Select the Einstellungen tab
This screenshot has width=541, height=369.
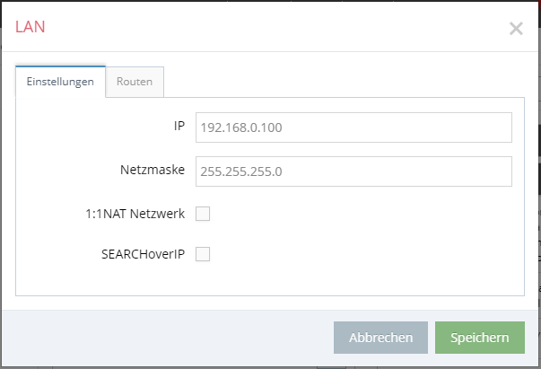click(60, 82)
